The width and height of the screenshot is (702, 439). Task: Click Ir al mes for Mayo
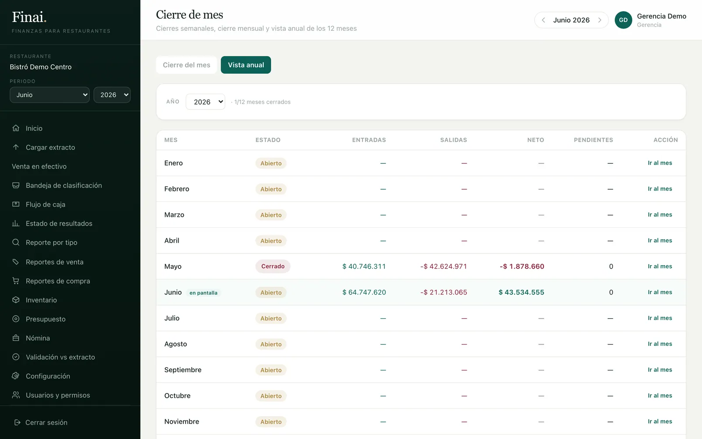tap(660, 266)
